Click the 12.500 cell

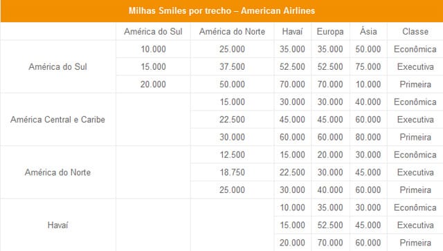[x=233, y=155]
